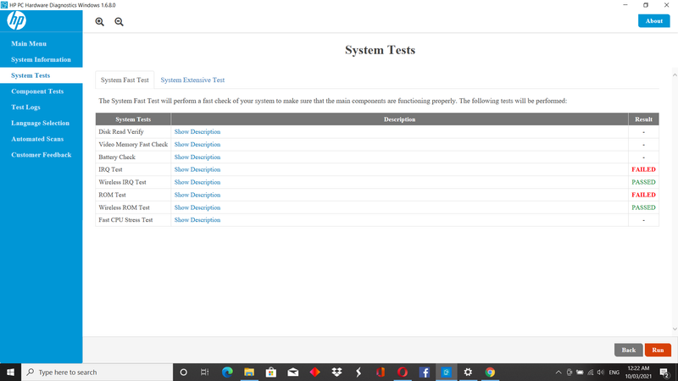Viewport: 678px width, 381px height.
Task: Open Task View in taskbar
Action: pyautogui.click(x=205, y=372)
